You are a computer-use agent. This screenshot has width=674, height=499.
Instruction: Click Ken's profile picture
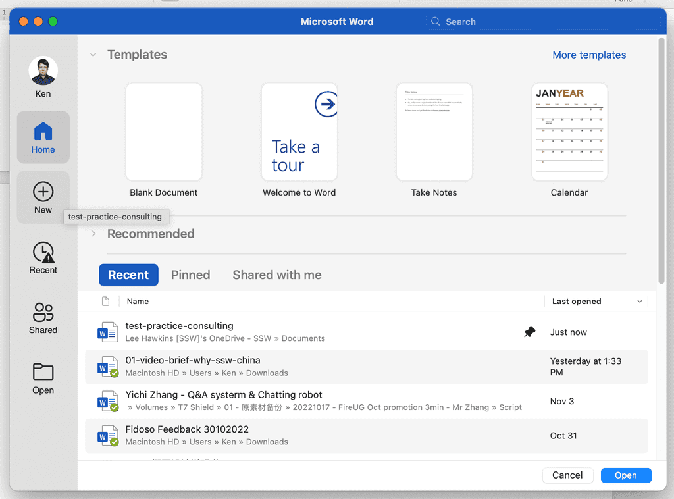[43, 70]
